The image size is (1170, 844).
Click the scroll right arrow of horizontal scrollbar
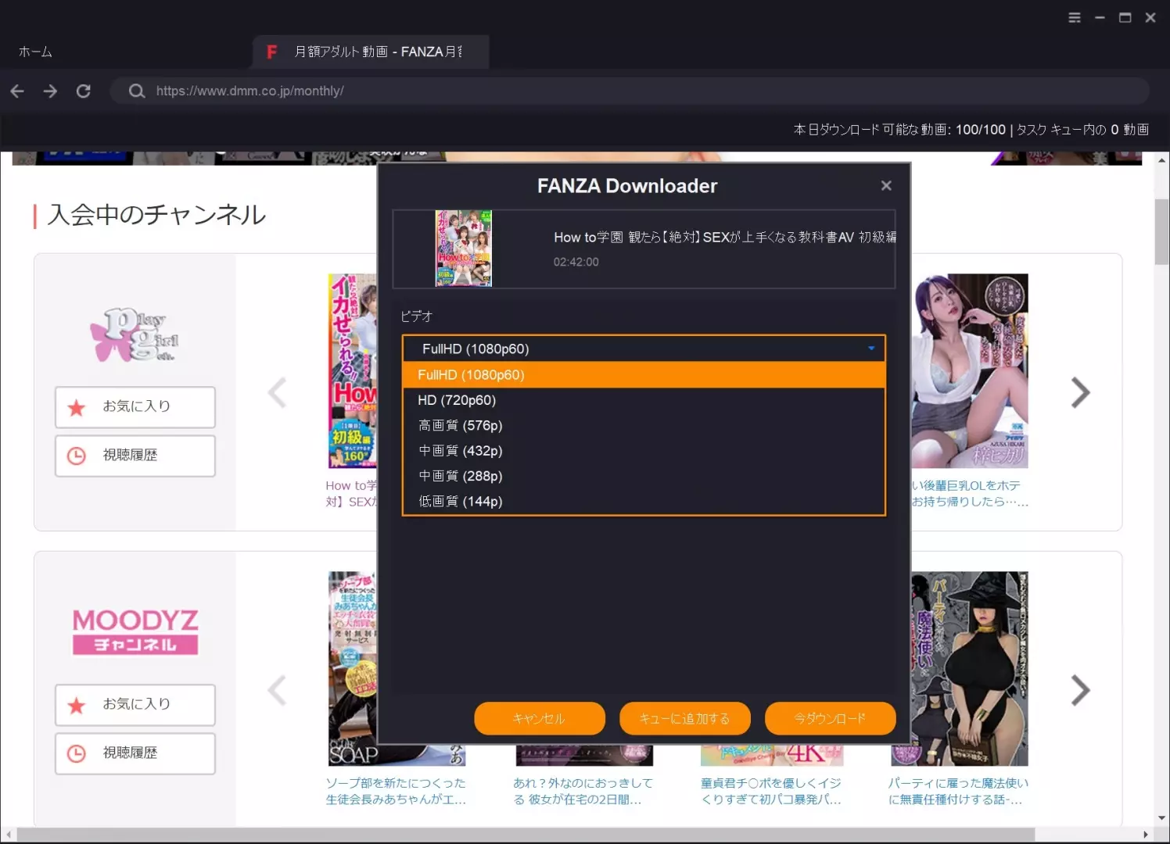click(x=1146, y=835)
